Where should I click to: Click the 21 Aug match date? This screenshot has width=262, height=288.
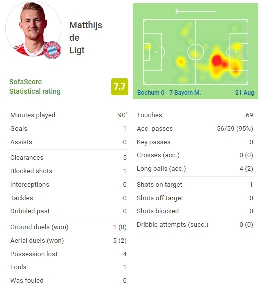pos(245,92)
